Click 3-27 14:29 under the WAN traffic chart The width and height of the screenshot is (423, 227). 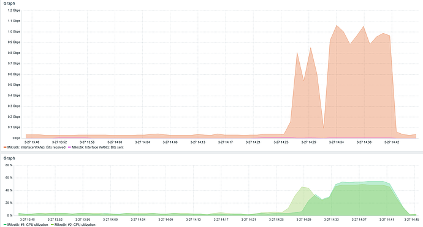tap(308, 142)
